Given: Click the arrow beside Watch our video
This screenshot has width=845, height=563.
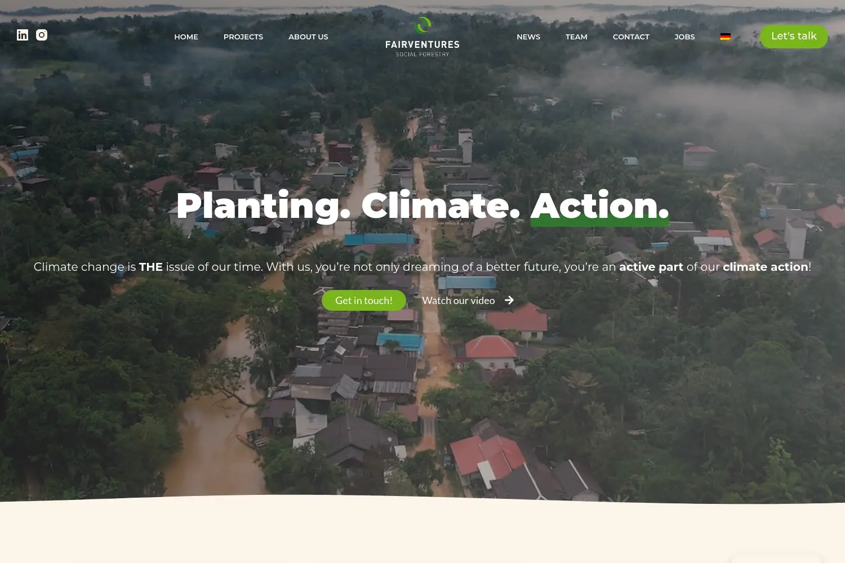Looking at the screenshot, I should (509, 300).
